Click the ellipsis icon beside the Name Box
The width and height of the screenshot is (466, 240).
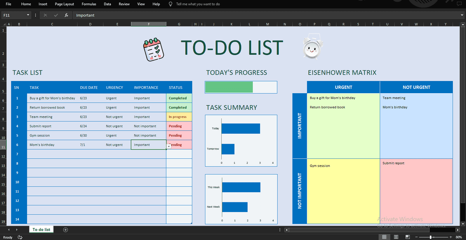click(36, 15)
